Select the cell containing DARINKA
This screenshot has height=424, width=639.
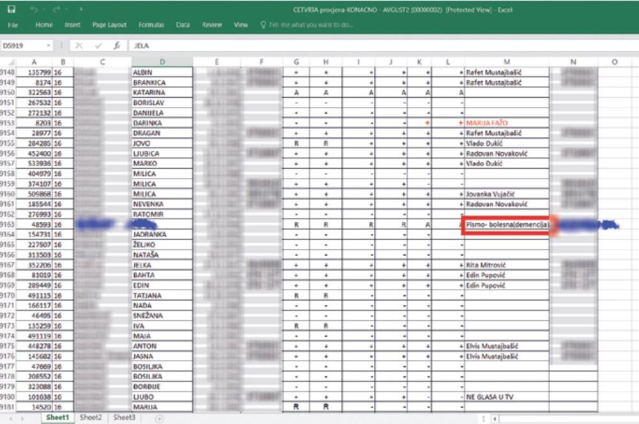[x=162, y=123]
